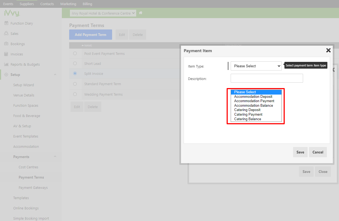The width and height of the screenshot is (339, 221).
Task: Open the venue selector dropdown
Action: click(103, 13)
